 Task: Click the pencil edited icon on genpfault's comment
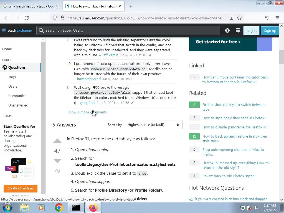(132, 103)
